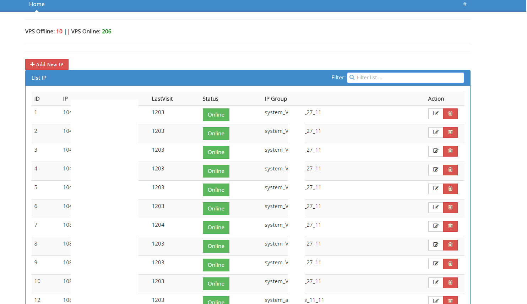Delete the IP entry with ID 4
Image resolution: width=527 pixels, height=304 pixels.
click(450, 170)
